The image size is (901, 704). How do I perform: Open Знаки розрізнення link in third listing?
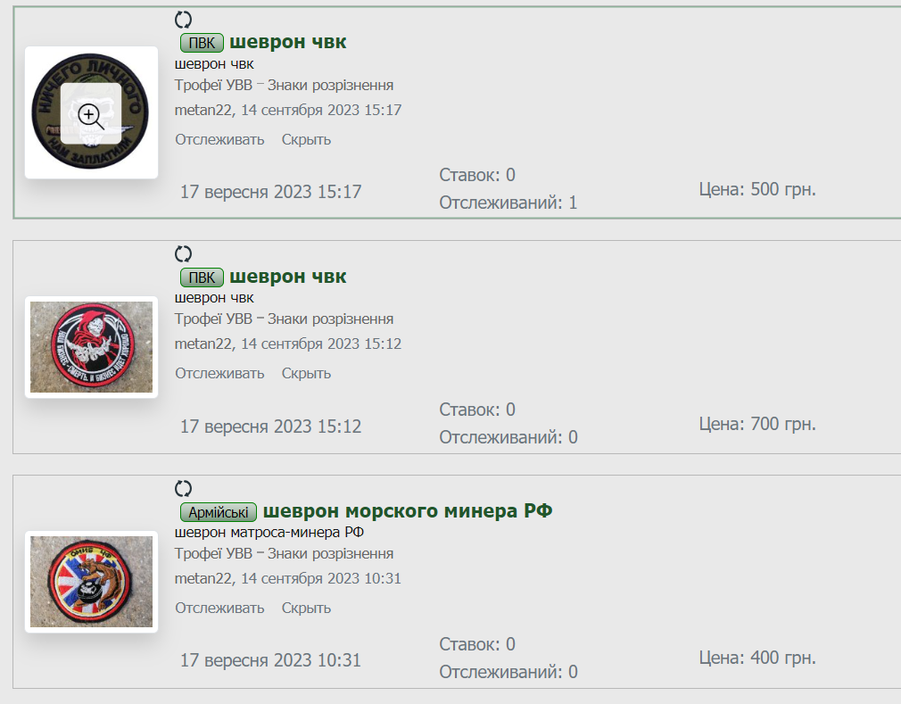click(x=330, y=554)
